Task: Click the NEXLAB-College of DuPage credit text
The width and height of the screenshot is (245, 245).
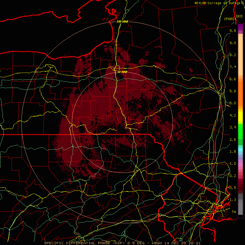Action: [x=219, y=3]
